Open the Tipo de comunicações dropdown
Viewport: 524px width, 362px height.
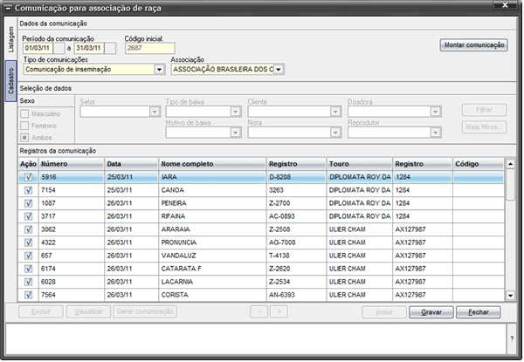(160, 70)
